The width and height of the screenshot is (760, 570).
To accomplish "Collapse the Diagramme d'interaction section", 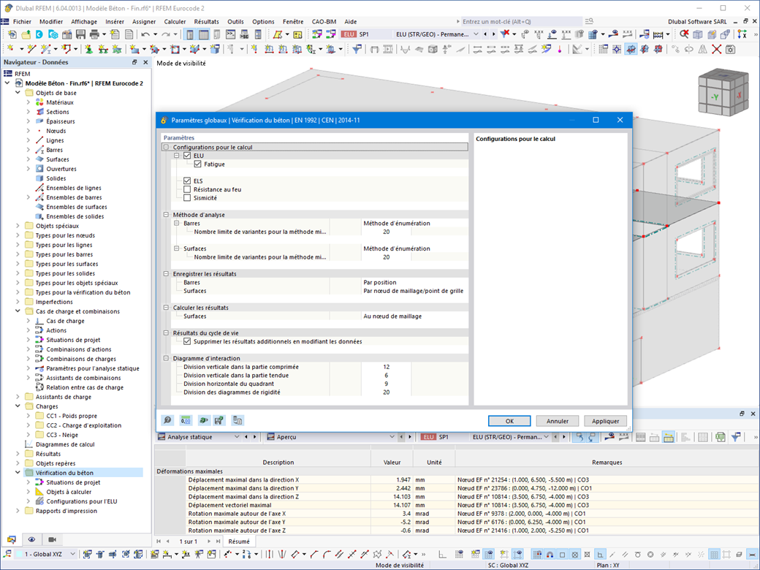I will pyautogui.click(x=167, y=358).
